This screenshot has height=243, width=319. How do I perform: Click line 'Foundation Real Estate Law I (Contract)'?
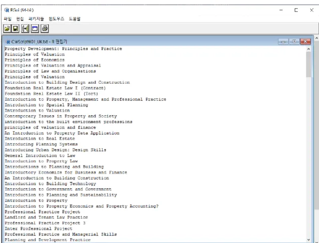pyautogui.click(x=55, y=88)
